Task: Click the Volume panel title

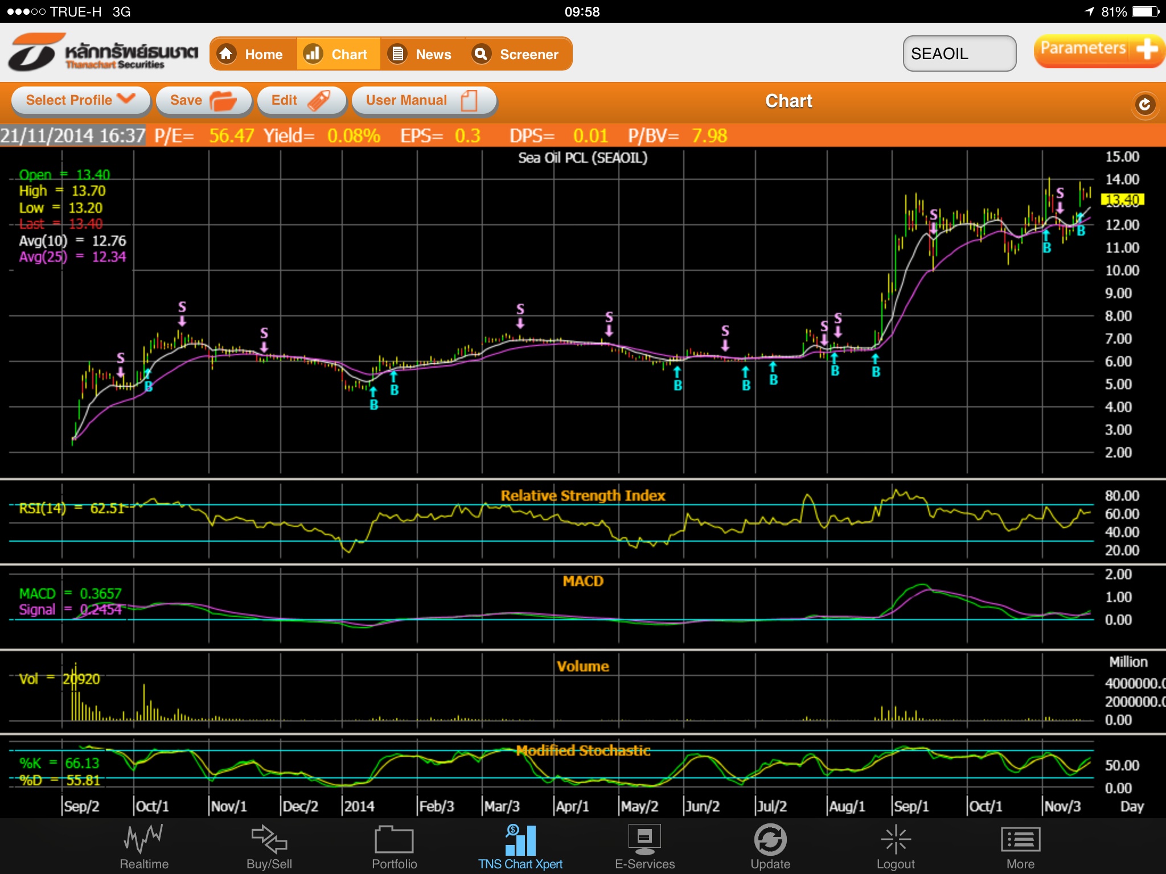Action: (x=582, y=666)
